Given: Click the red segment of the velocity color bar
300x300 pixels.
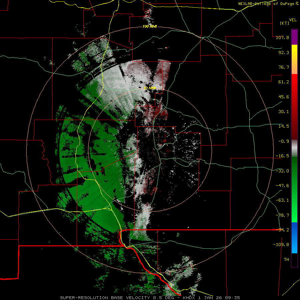Looking at the screenshot, I should click(294, 107).
